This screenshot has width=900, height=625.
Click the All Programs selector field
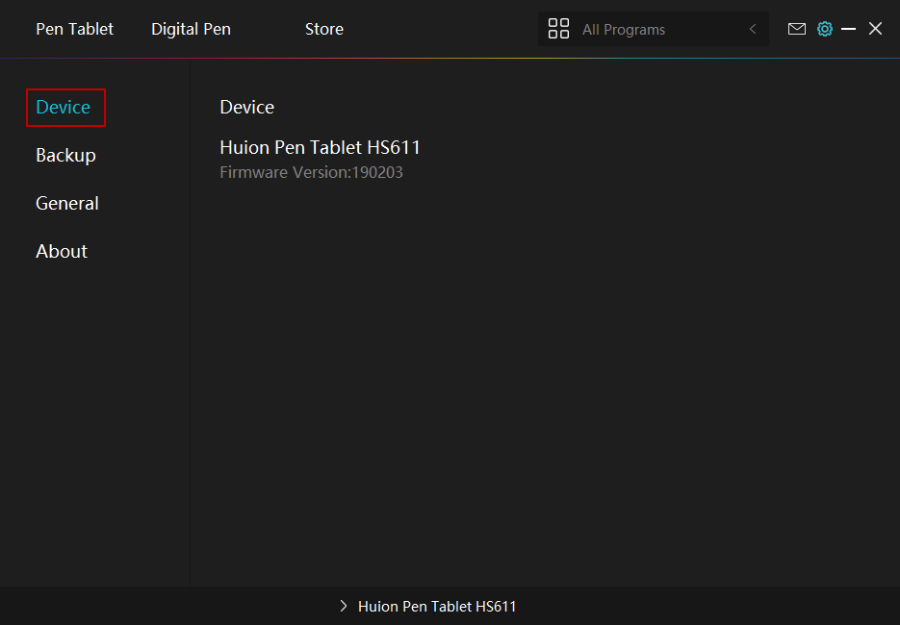tap(654, 29)
